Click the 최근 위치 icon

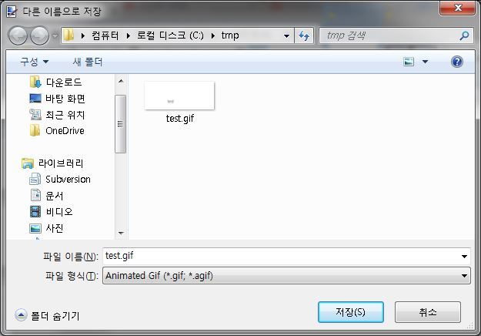[35, 115]
